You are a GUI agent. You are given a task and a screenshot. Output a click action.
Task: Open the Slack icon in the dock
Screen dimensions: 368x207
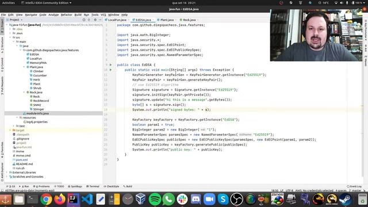182,200
